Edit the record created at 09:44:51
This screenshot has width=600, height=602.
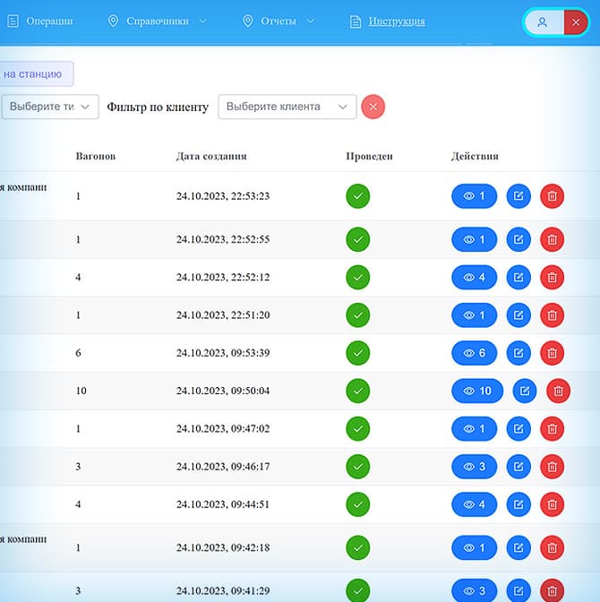click(519, 504)
